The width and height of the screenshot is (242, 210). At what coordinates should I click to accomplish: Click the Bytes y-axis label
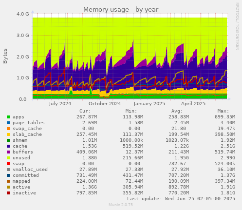(5, 56)
